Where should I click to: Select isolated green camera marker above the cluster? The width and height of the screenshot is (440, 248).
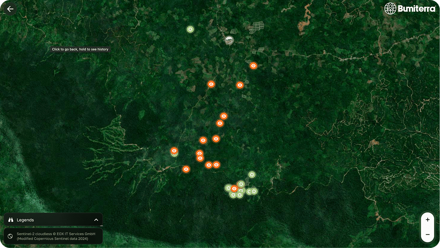coord(252,174)
